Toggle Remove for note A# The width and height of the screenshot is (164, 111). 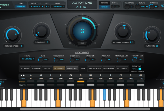[x=41, y=85]
